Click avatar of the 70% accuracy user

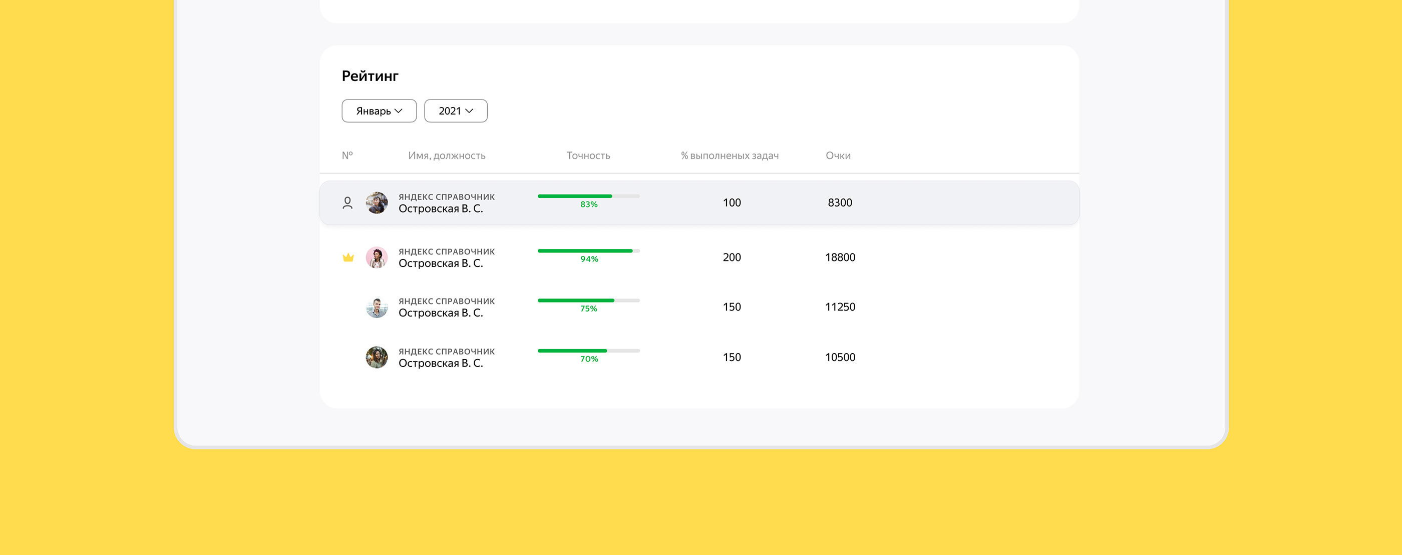pyautogui.click(x=377, y=357)
